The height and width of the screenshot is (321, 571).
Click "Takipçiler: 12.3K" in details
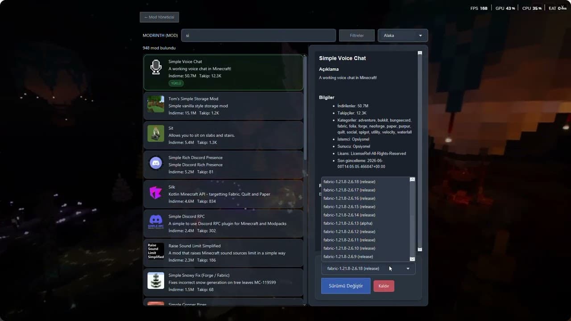point(352,113)
